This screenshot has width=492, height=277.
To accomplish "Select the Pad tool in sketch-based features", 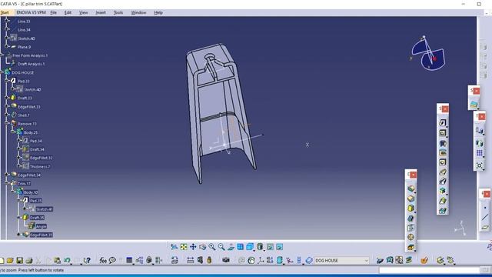I will click(443, 123).
